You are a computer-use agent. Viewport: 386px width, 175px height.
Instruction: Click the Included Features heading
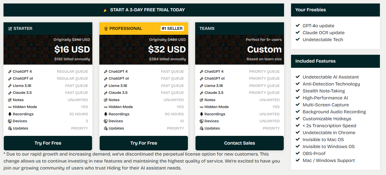315,61
